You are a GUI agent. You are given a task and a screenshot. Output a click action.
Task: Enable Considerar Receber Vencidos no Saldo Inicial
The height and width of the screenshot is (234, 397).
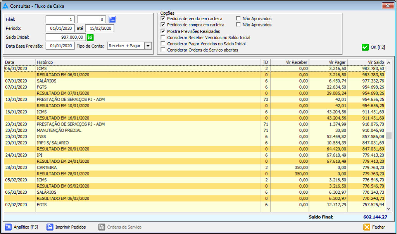click(x=164, y=36)
